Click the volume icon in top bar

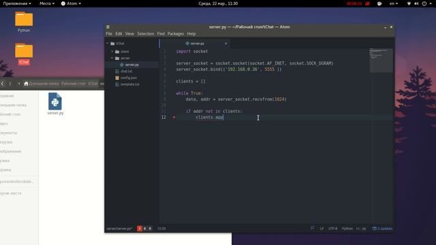point(416,3)
